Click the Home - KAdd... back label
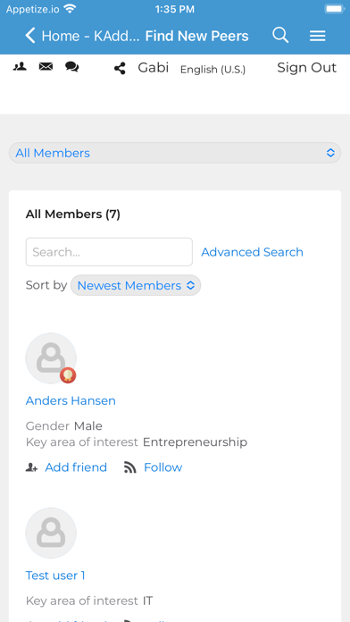The height and width of the screenshot is (622, 350). tap(90, 36)
